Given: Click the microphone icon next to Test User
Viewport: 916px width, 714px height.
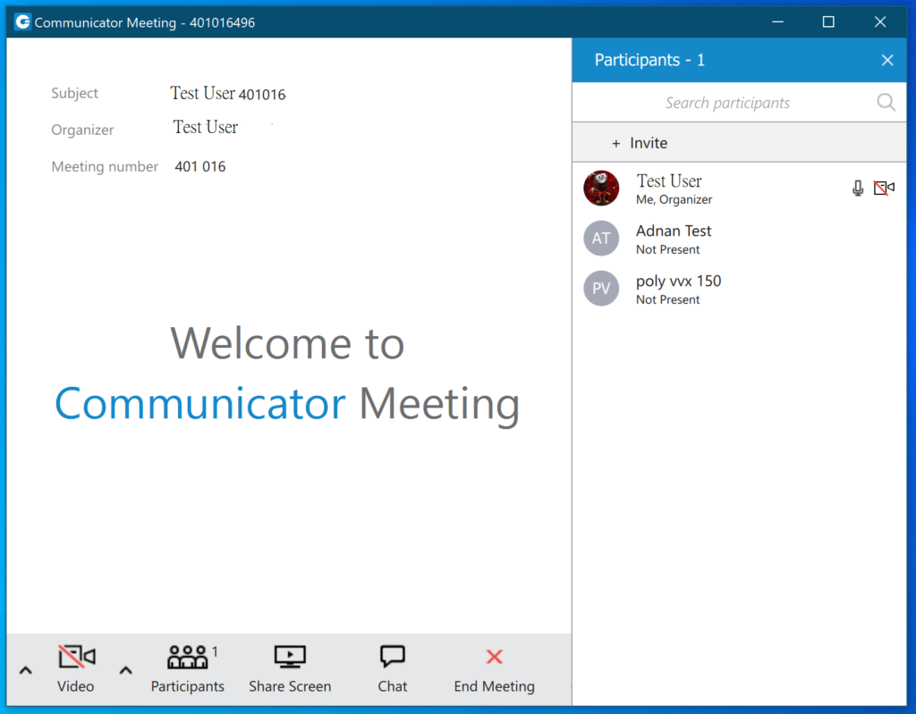Looking at the screenshot, I should 858,188.
